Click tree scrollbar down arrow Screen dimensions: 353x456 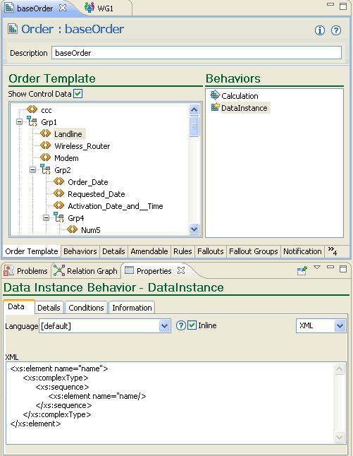[x=194, y=229]
